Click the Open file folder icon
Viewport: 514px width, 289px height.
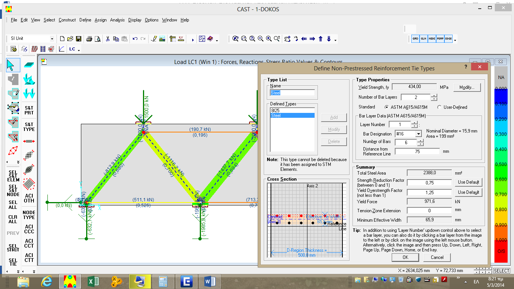click(x=70, y=39)
